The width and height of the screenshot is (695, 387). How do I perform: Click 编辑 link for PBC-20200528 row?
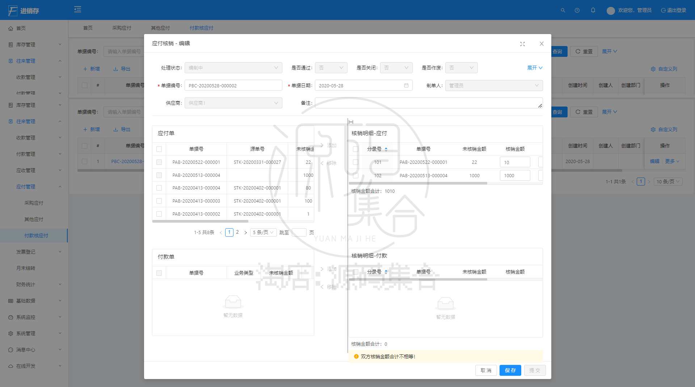click(654, 161)
